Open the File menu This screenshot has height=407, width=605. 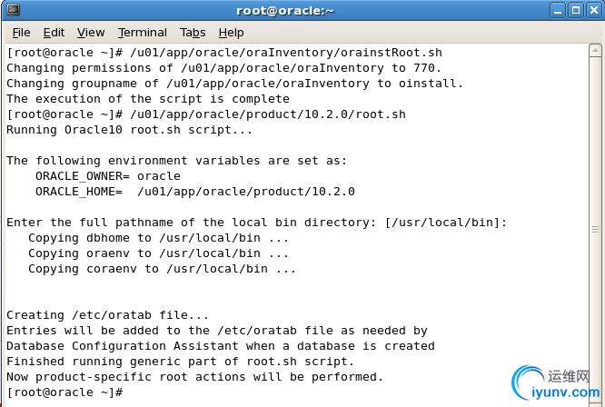click(x=21, y=32)
